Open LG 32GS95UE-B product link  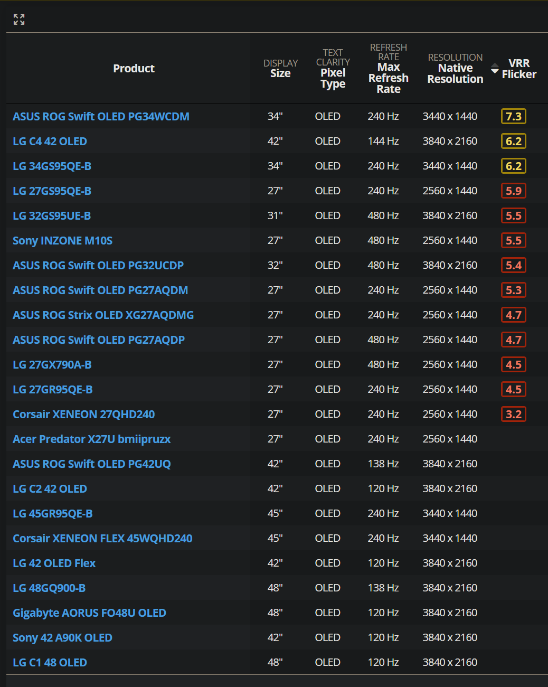tap(52, 215)
